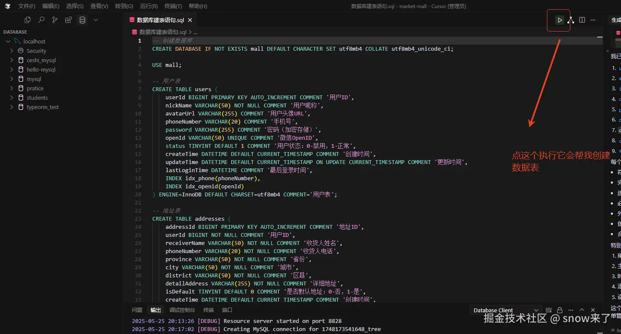The image size is (621, 334).
Task: Switch to the 调试控制台 panel tab
Action: tap(182, 310)
